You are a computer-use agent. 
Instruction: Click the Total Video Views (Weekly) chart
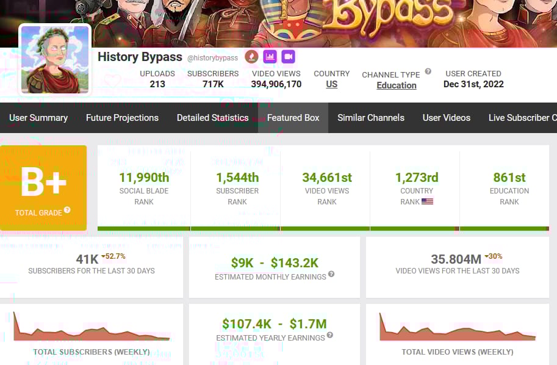458,327
